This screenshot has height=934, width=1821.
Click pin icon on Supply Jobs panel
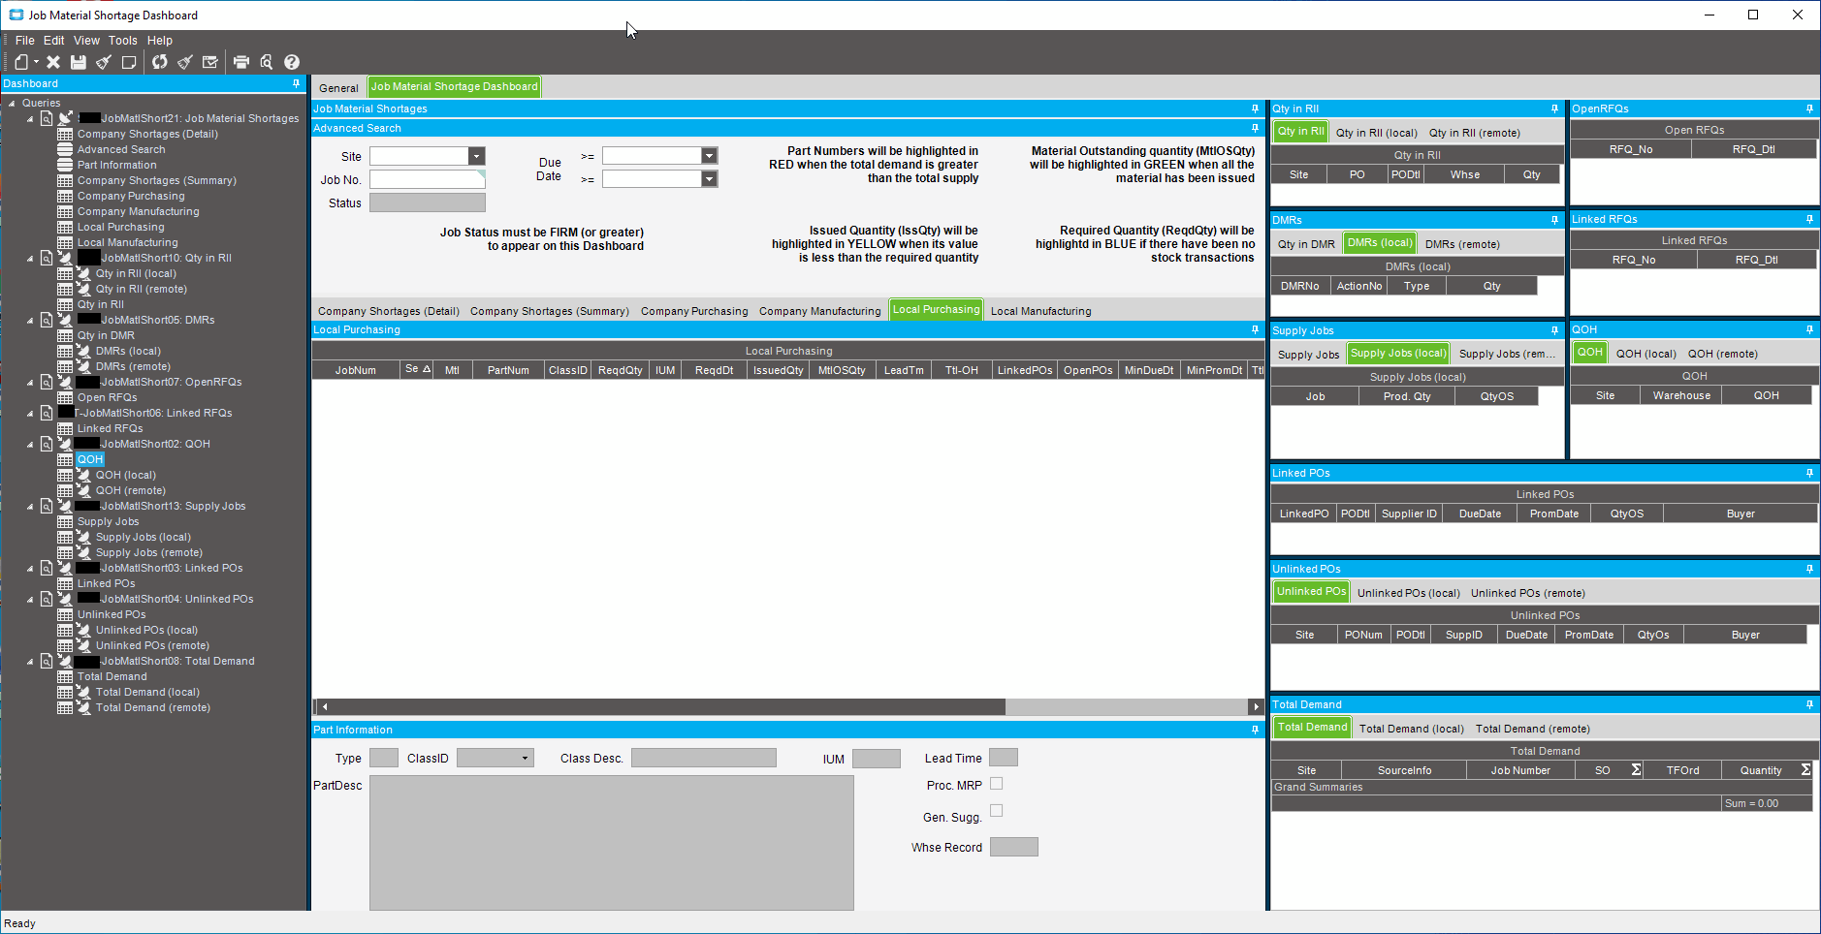[x=1554, y=330]
